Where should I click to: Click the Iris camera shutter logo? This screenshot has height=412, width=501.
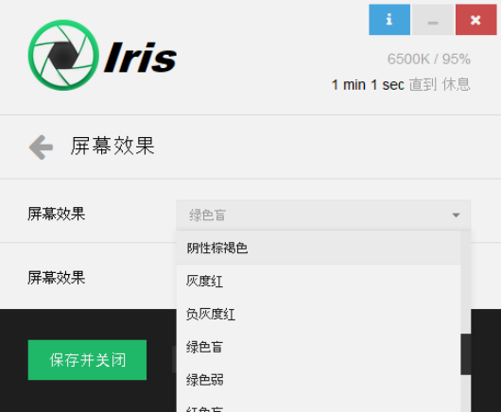tap(63, 55)
